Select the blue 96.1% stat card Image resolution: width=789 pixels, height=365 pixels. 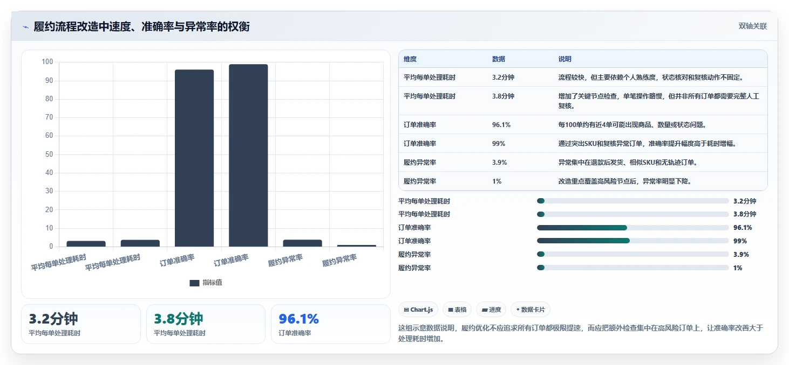click(x=330, y=324)
